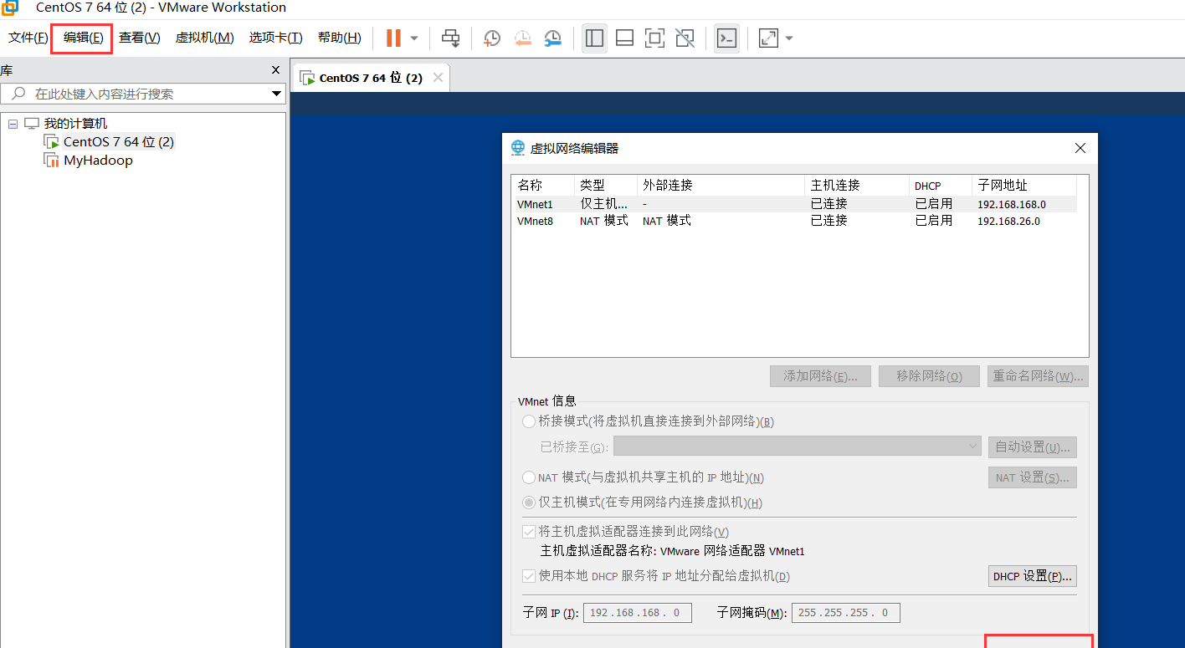Toggle the library sidebar view icon
This screenshot has width=1185, height=648.
coord(595,38)
